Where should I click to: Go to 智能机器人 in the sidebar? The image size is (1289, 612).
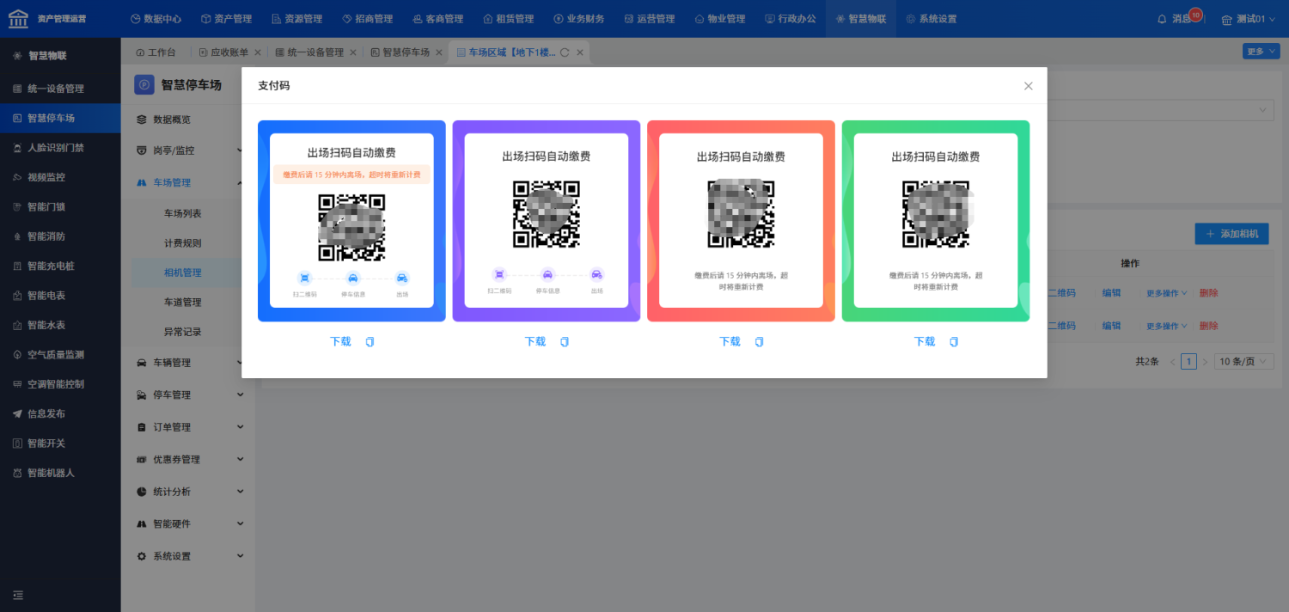60,473
